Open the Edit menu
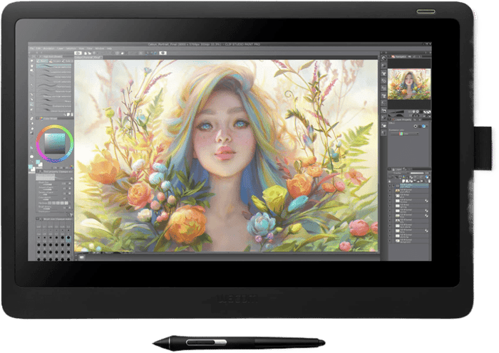The height and width of the screenshot is (353, 499). (x=38, y=48)
